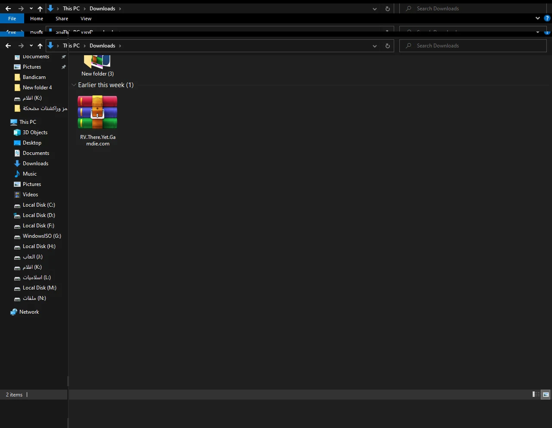
Task: Open Network in the navigation pane
Action: click(29, 312)
